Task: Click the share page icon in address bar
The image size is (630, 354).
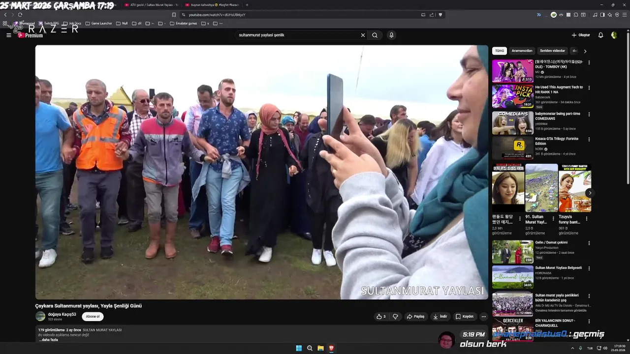Action: tap(432, 15)
